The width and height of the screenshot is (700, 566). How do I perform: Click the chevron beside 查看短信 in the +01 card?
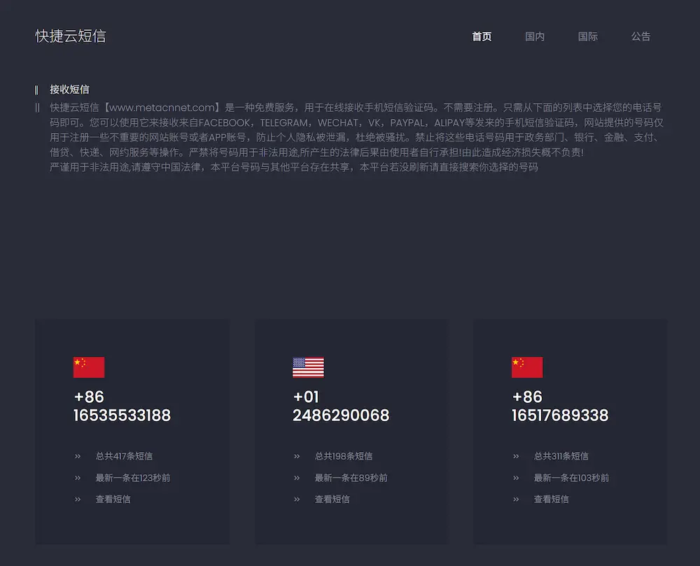[x=297, y=500]
